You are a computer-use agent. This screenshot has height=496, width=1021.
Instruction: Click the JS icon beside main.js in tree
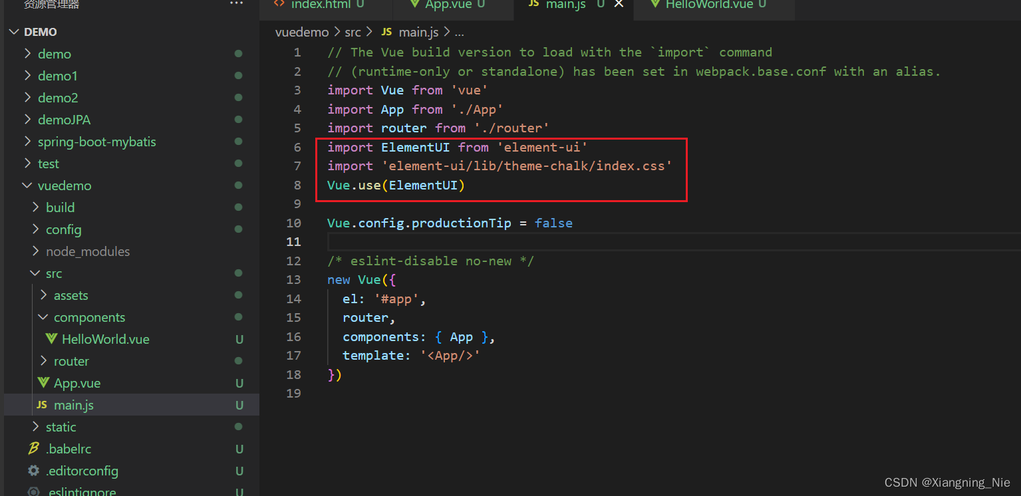41,405
